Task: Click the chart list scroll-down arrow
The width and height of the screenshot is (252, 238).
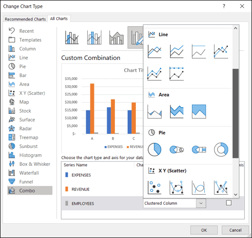Action: (x=236, y=195)
